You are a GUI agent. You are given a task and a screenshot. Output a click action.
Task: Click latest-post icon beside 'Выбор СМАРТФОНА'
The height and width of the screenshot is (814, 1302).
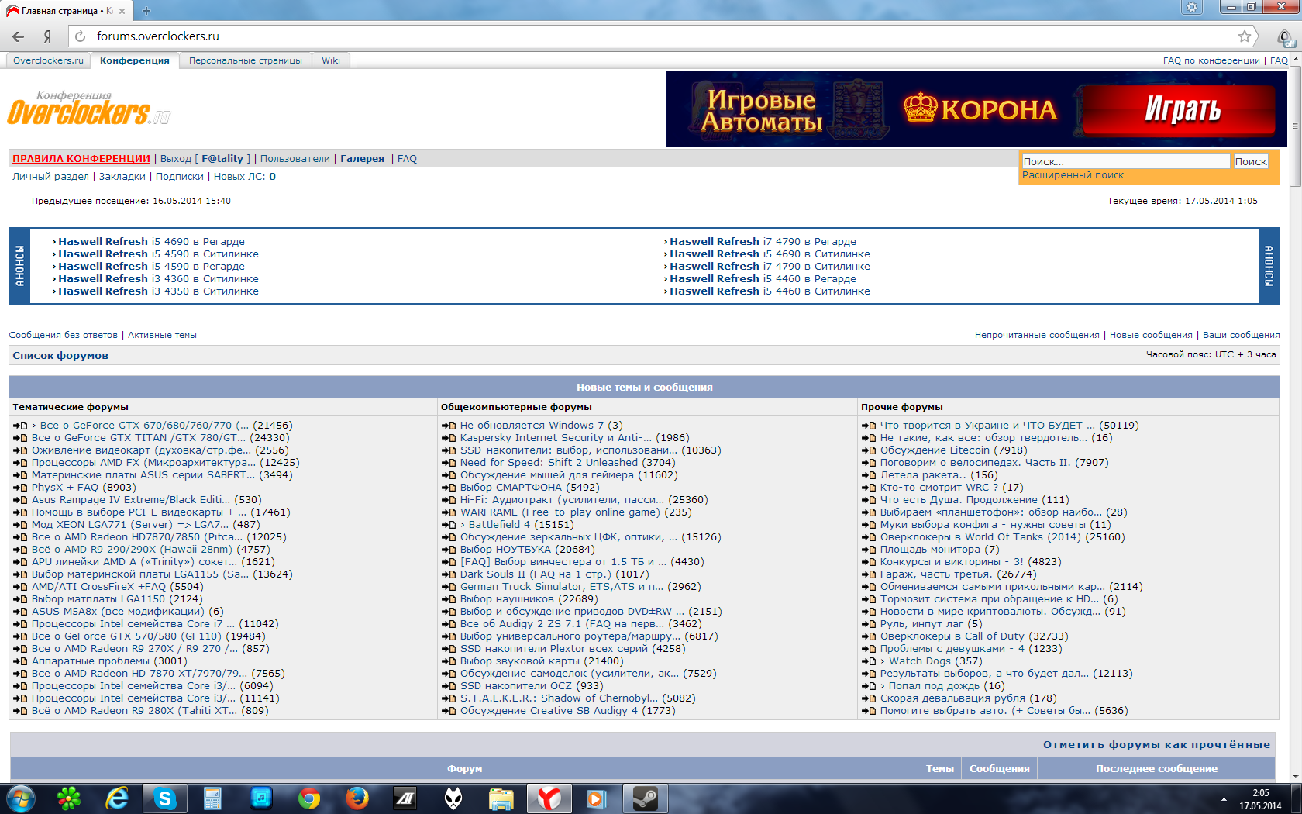449,488
